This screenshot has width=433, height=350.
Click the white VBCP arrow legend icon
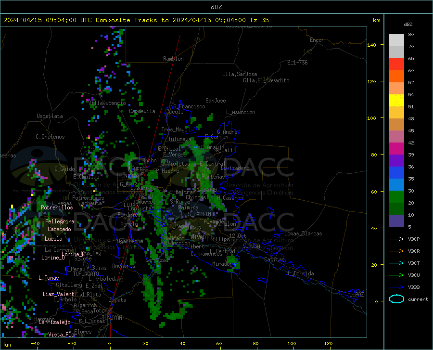(x=396, y=239)
